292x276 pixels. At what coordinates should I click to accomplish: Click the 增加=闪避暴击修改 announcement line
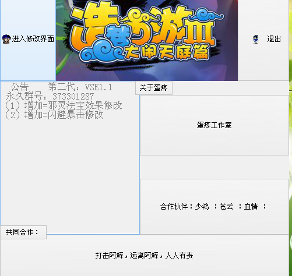pyautogui.click(x=54, y=115)
